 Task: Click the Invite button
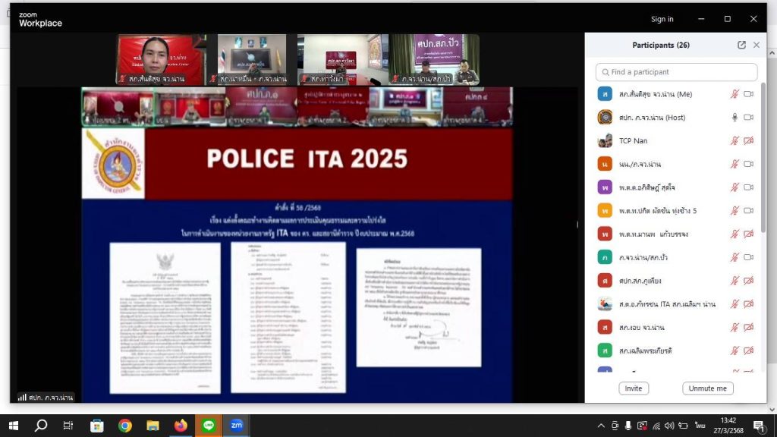(633, 388)
